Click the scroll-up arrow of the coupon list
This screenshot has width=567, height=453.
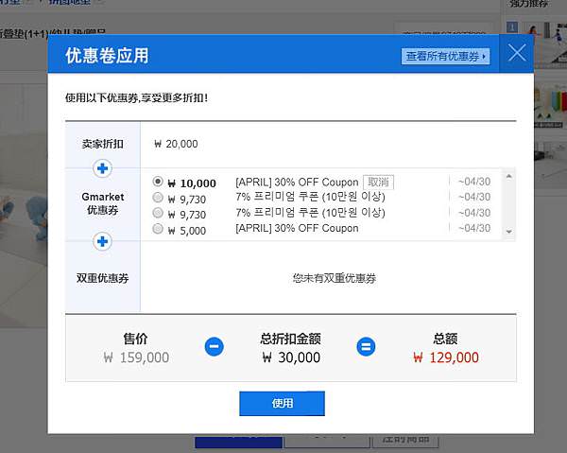(508, 176)
